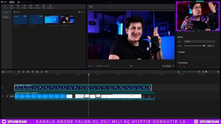Click the Original ratio button in Player

[168, 66]
